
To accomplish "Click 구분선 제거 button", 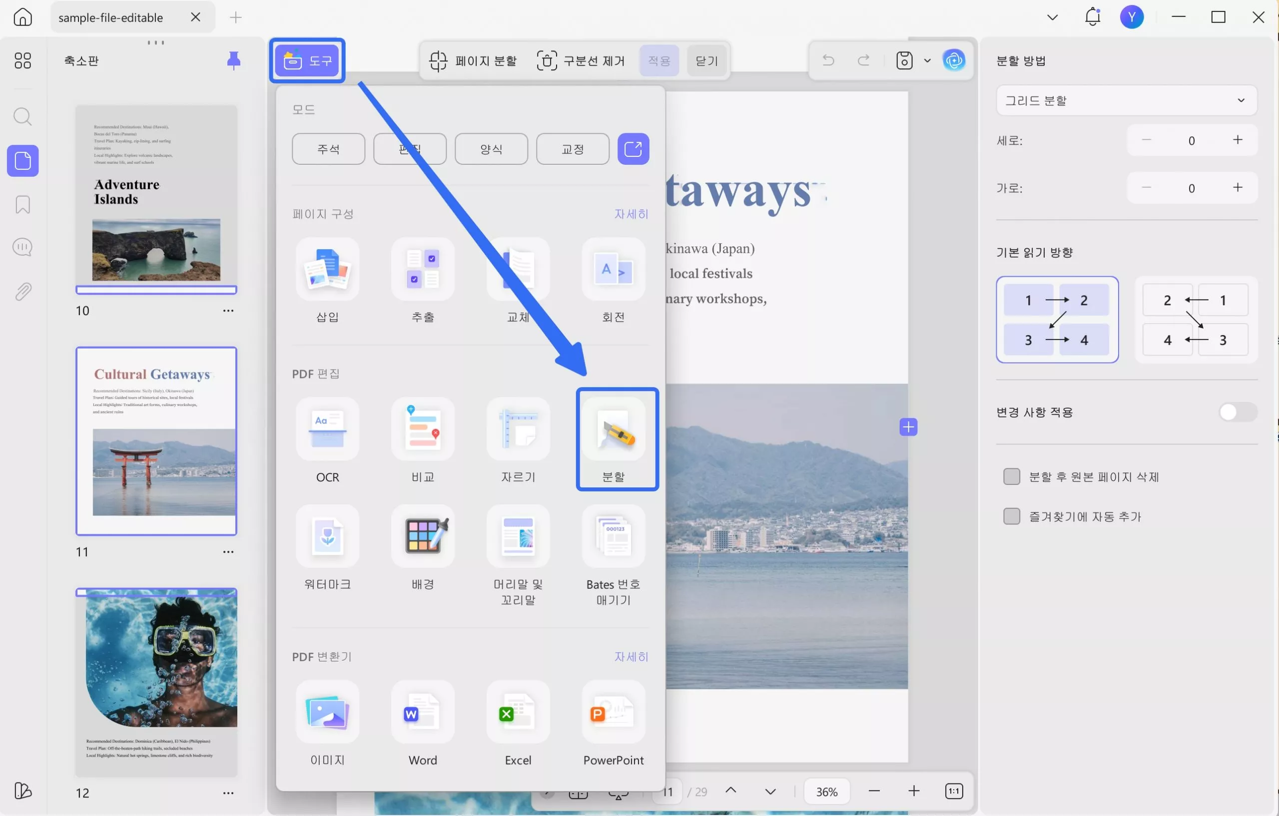I will (581, 60).
